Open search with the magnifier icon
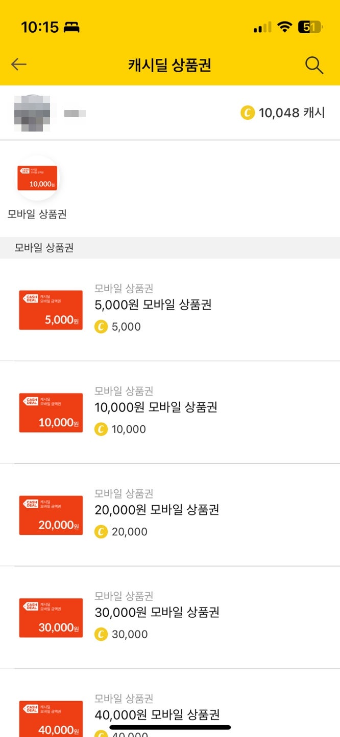 click(x=314, y=65)
